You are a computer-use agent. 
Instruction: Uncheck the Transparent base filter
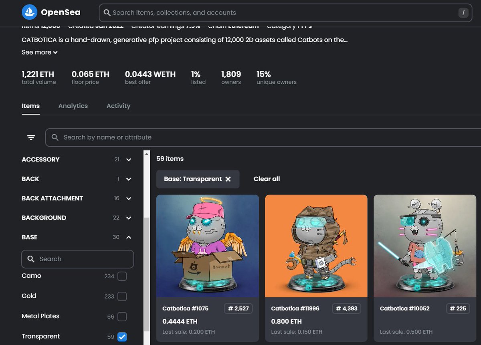(122, 337)
